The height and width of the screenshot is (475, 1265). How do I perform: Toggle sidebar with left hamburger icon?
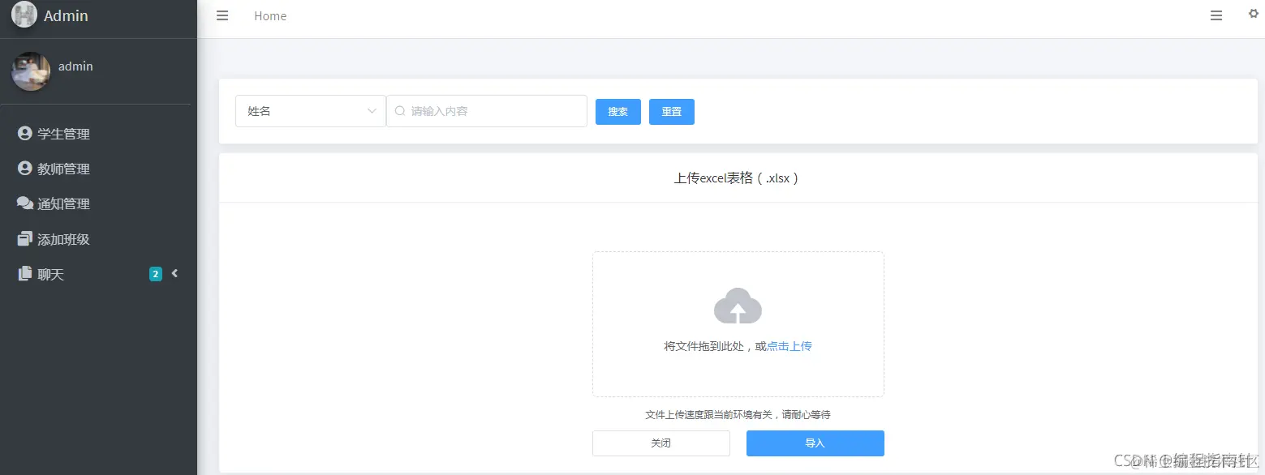(x=222, y=15)
